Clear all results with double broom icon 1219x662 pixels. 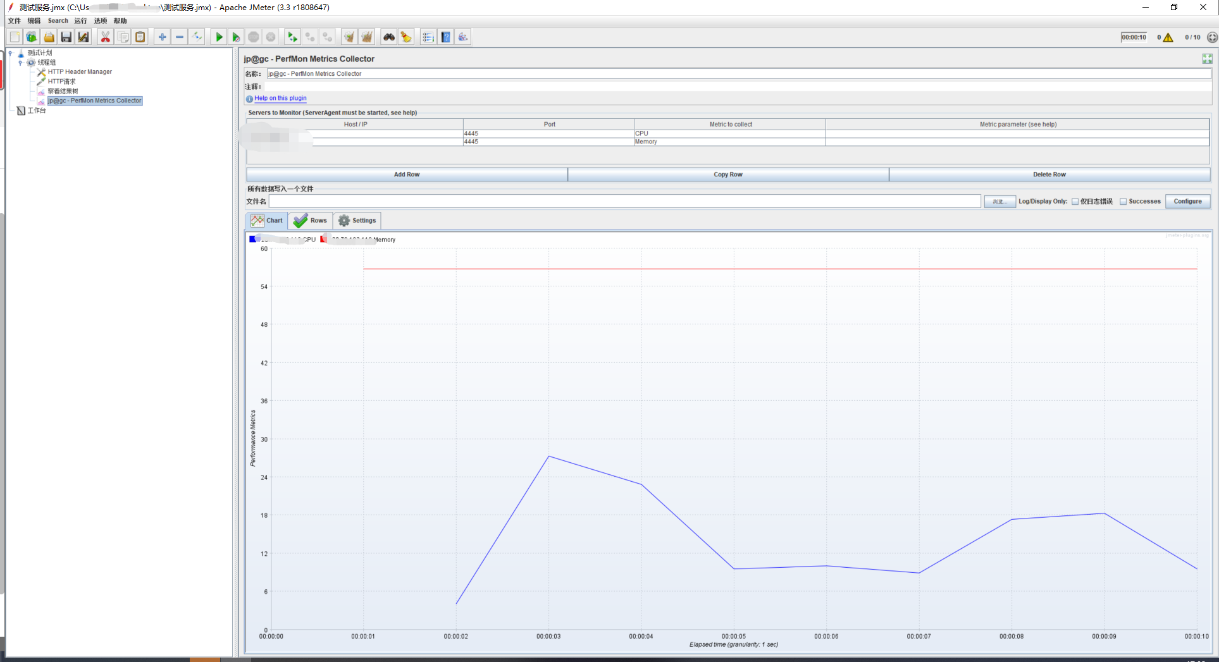(x=366, y=37)
